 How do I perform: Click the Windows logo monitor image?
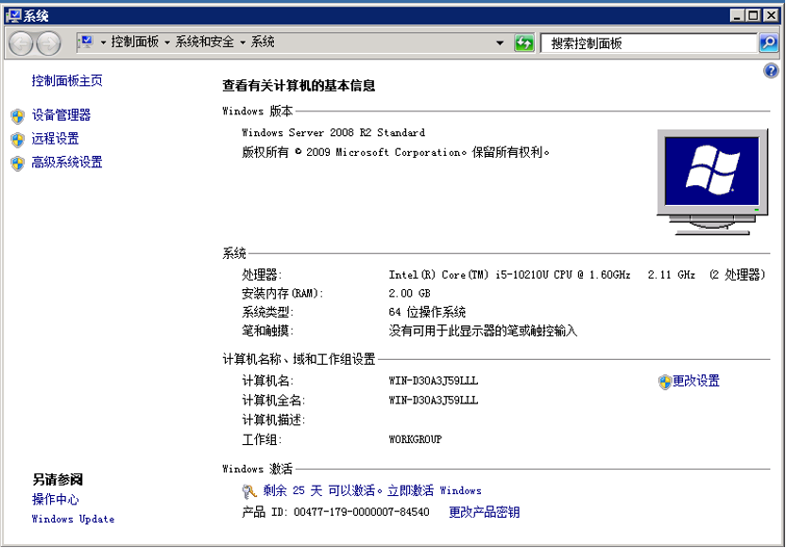click(711, 182)
